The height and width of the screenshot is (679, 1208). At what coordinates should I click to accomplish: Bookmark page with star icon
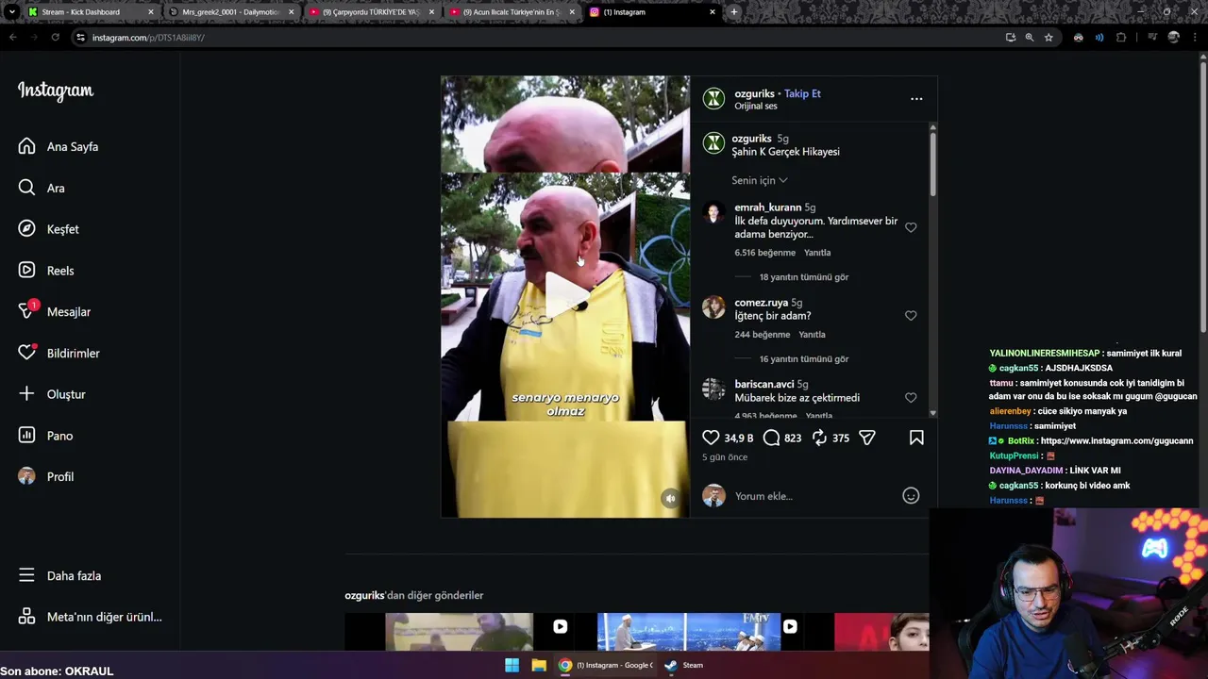click(1049, 38)
